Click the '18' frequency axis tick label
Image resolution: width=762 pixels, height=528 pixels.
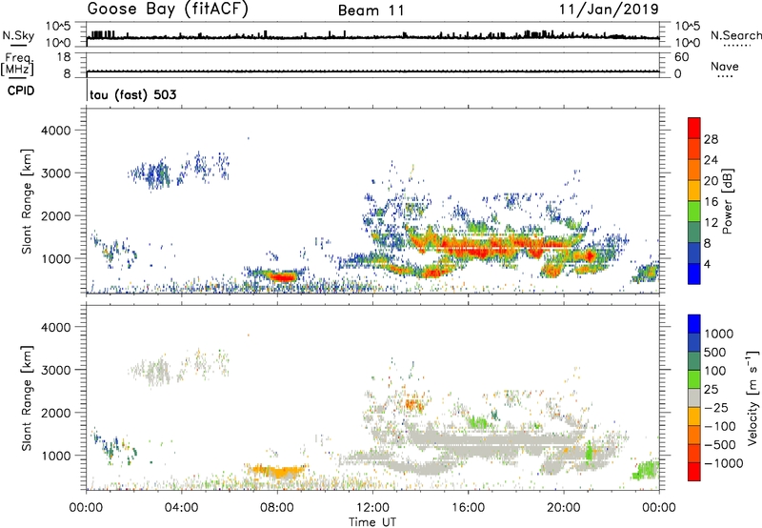click(x=63, y=57)
